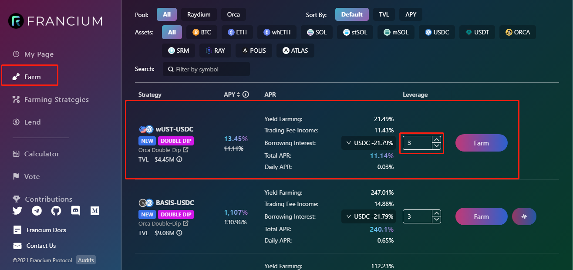Open the Discord server icon
The image size is (573, 270).
pyautogui.click(x=75, y=211)
